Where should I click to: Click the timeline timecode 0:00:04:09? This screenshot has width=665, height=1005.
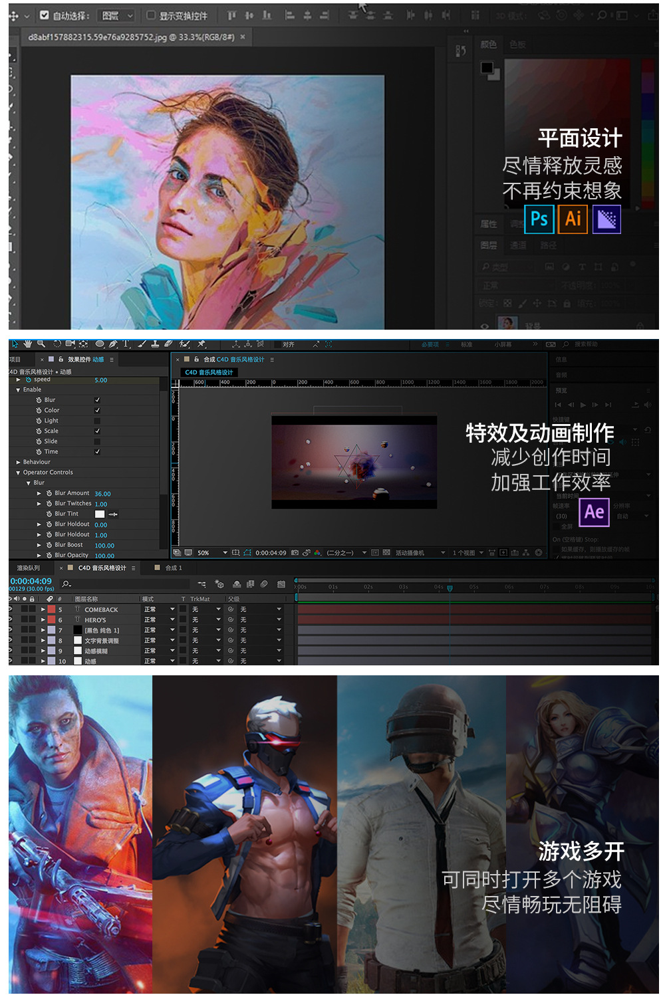point(31,581)
